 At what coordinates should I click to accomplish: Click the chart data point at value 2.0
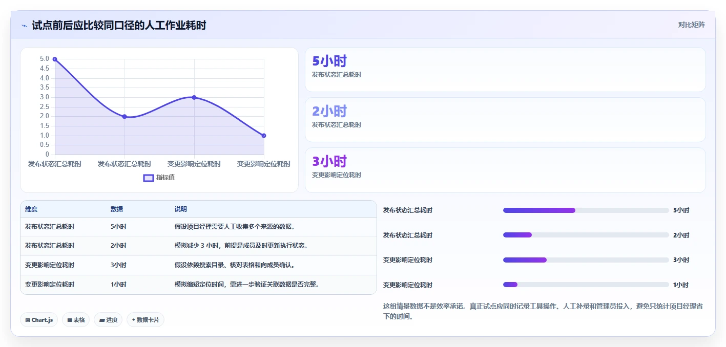pos(125,117)
